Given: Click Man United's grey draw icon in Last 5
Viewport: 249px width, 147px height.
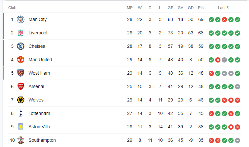Looking at the screenshot, I should coord(224,60).
